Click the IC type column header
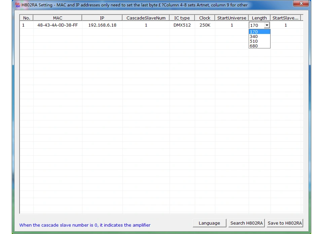Viewport: 323px width, 234px height. pos(182,18)
